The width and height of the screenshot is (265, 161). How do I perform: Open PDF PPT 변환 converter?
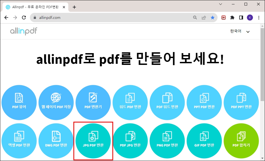tap(241, 102)
